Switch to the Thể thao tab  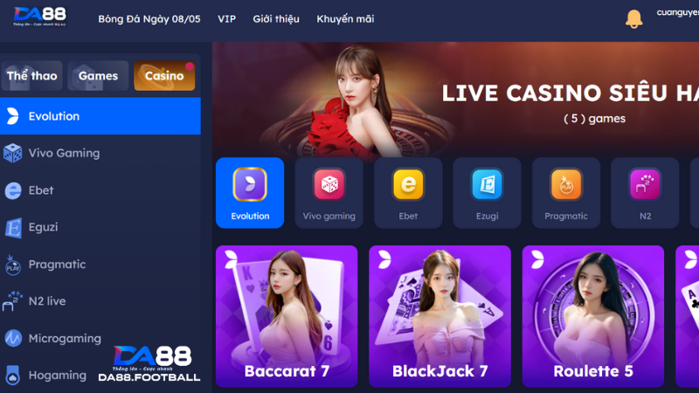(x=31, y=76)
